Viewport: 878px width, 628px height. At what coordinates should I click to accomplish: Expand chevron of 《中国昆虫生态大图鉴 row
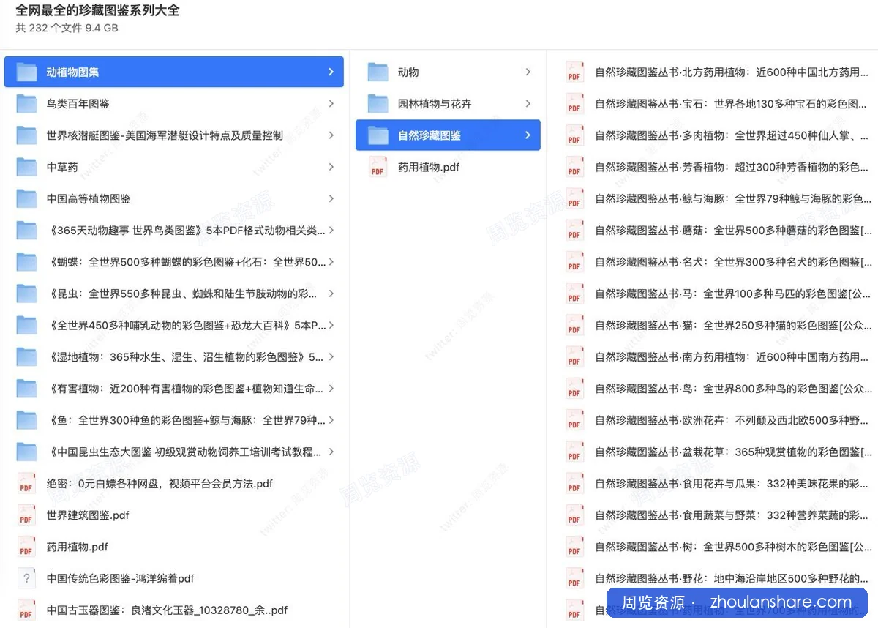point(331,452)
